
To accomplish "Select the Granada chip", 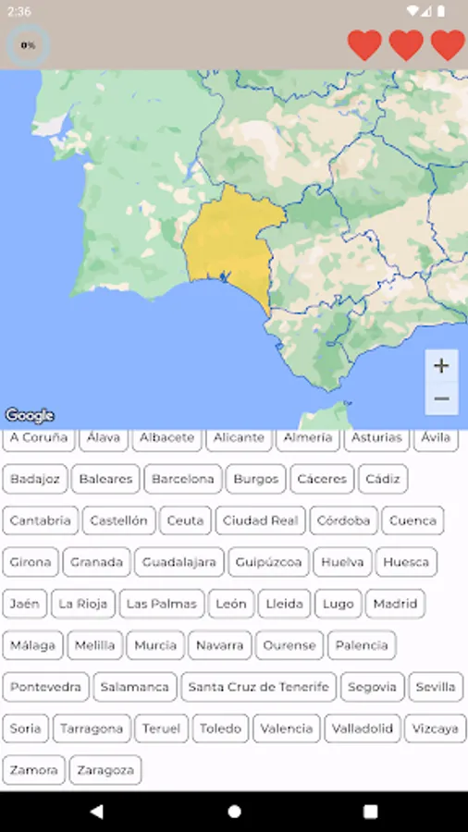I will pyautogui.click(x=96, y=562).
